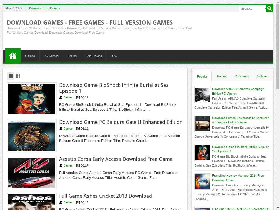Switch to the Archive tab
This screenshot has height=210, width=280.
pyautogui.click(x=261, y=76)
